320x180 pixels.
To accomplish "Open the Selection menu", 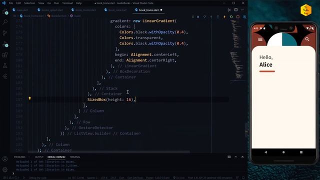I will 29,3.
